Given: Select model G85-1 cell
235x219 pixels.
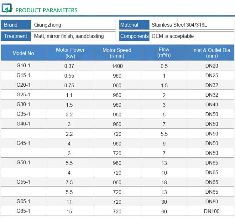Looking at the screenshot, I should coord(23,211).
